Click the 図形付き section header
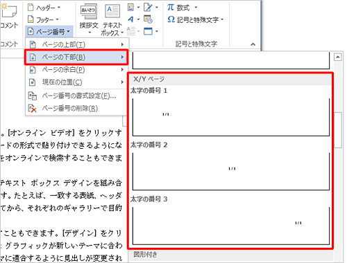Screen dimensions: 347x263 point(231,255)
